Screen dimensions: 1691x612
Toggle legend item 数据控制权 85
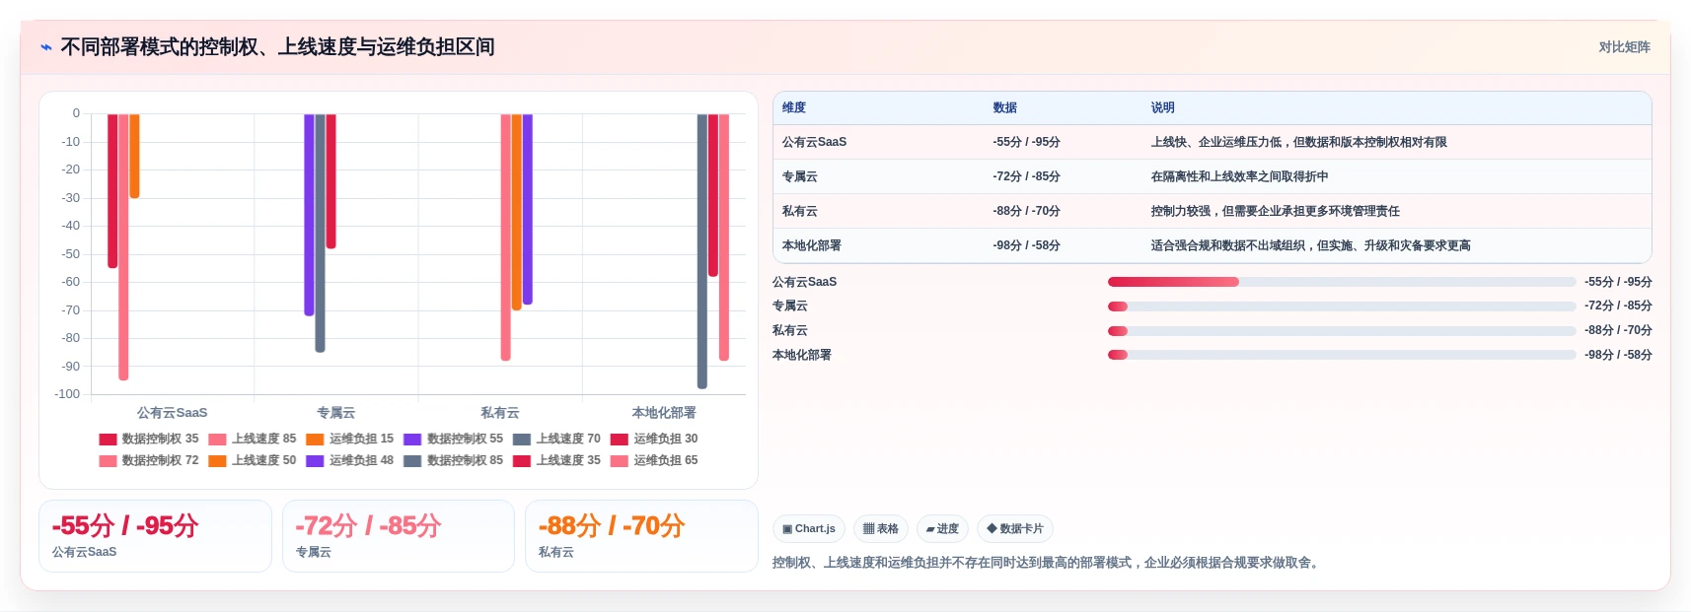[454, 461]
